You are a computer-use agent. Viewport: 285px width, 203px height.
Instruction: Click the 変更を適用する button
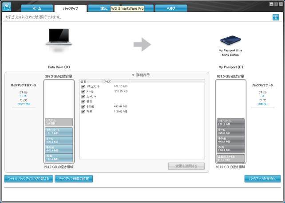(x=186, y=166)
